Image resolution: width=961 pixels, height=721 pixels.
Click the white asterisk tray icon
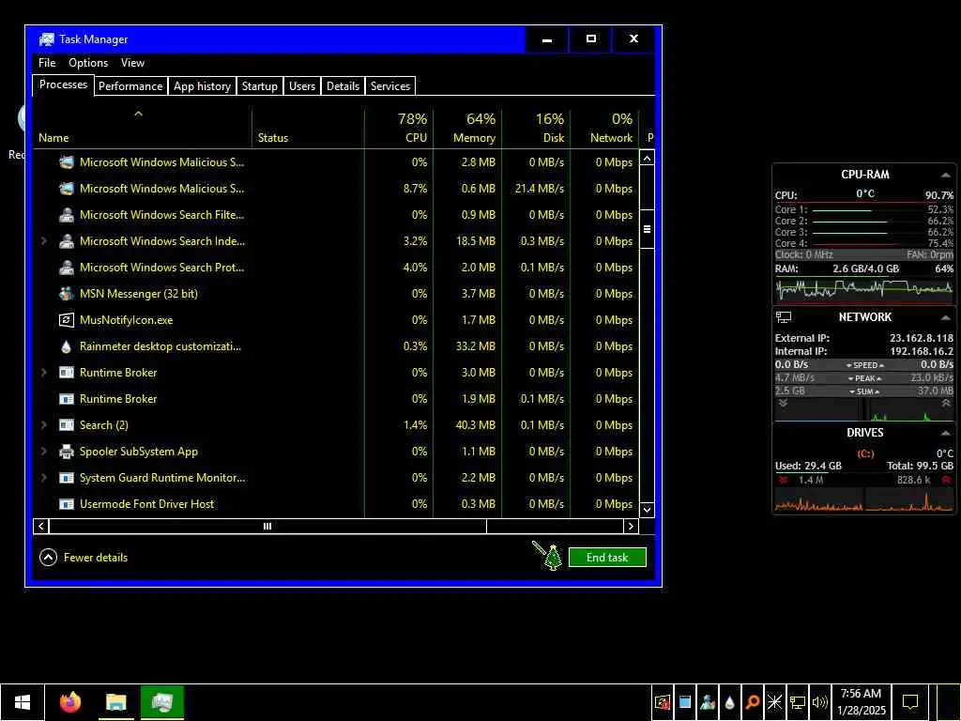774,702
